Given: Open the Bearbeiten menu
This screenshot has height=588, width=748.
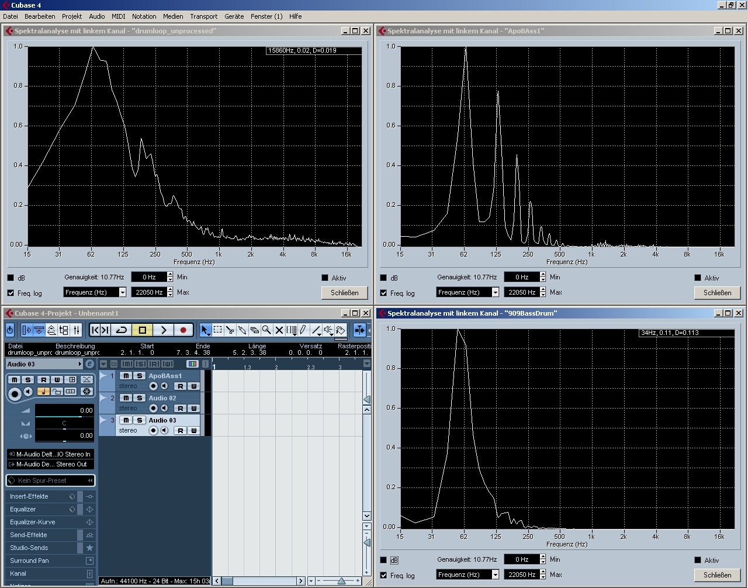Looking at the screenshot, I should [40, 16].
